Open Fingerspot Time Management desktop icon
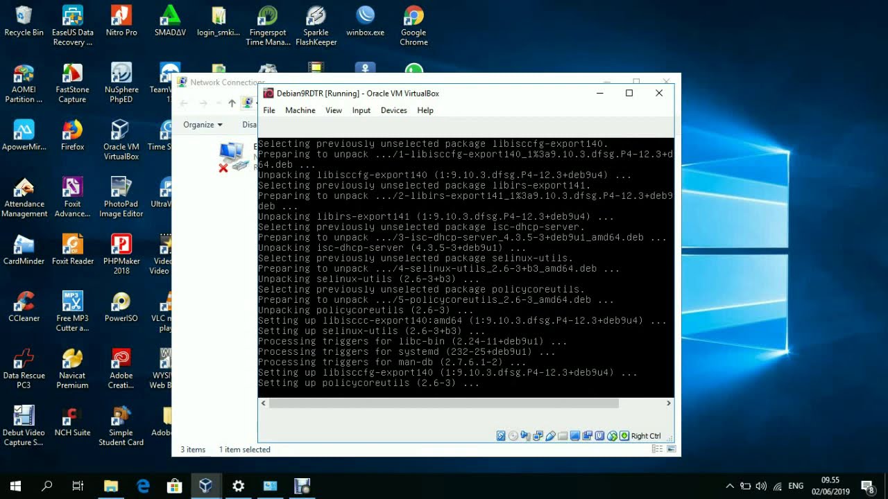 click(268, 26)
